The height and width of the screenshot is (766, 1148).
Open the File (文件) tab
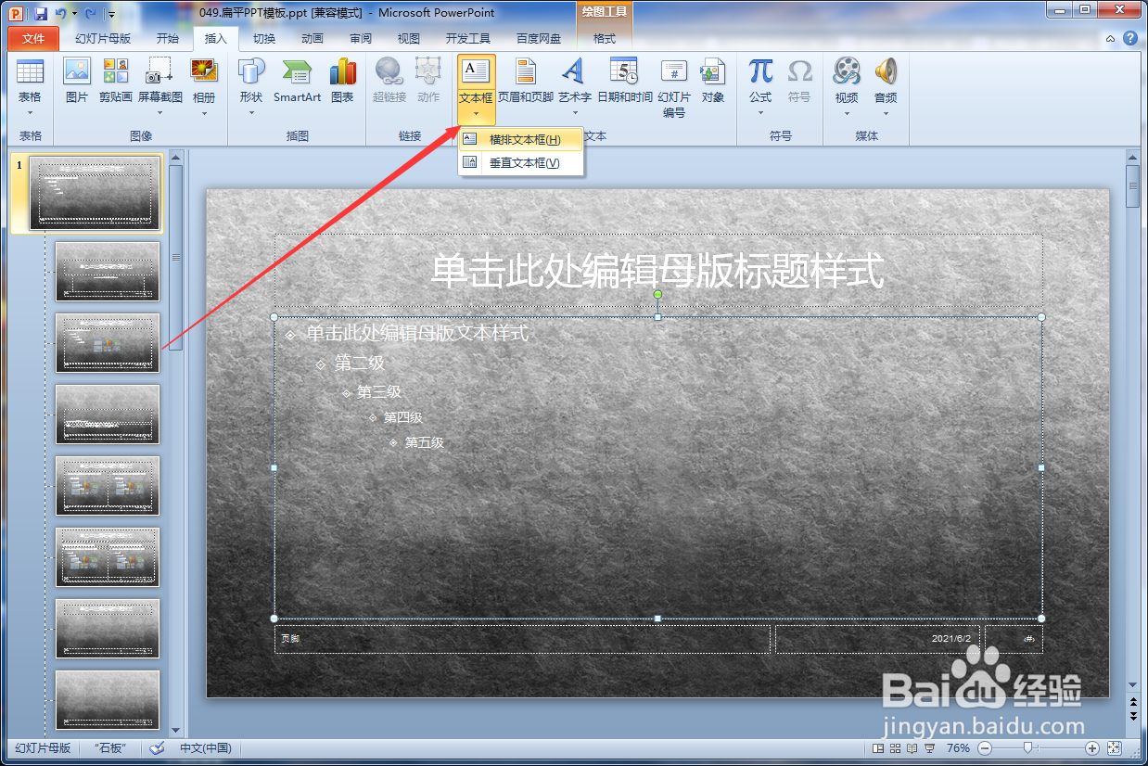coord(32,38)
